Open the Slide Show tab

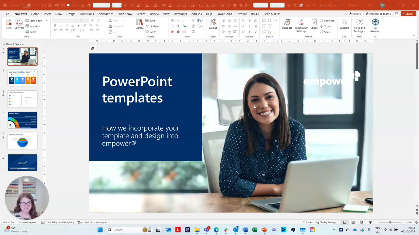point(125,14)
